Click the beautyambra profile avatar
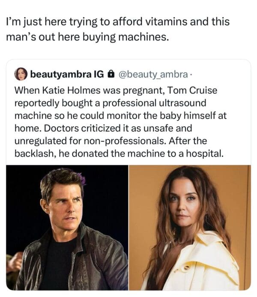The image size is (257, 297). [21, 75]
